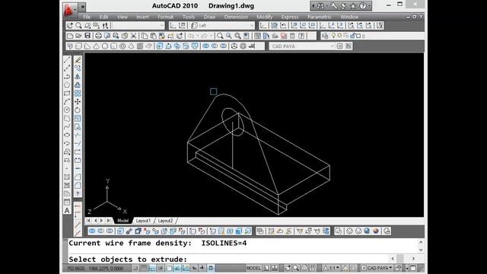
Task: Click the Help question mark in title bar
Action: click(362, 6)
